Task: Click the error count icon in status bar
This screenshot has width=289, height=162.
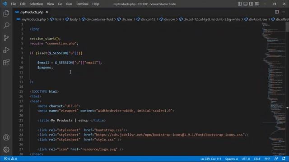Action: coord(6,159)
